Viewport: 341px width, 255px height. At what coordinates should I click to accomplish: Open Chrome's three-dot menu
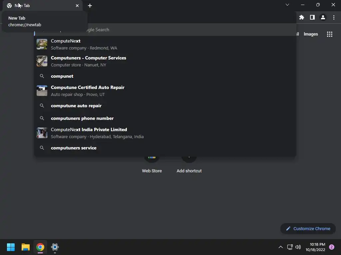[334, 17]
